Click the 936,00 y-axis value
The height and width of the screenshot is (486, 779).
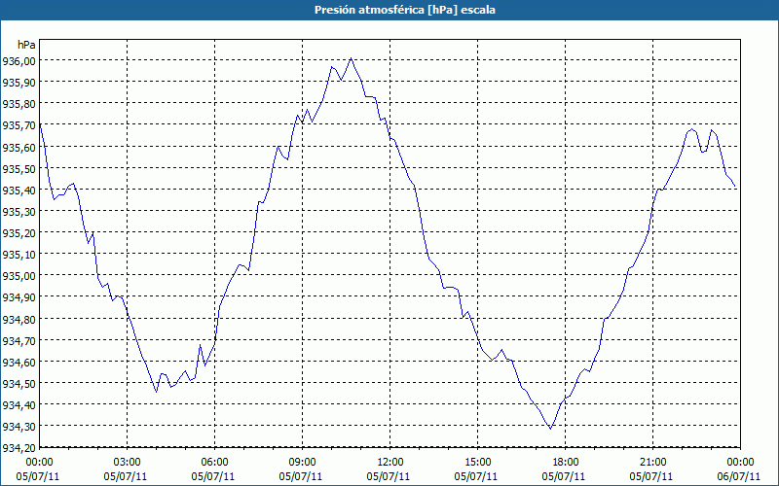tap(19, 60)
